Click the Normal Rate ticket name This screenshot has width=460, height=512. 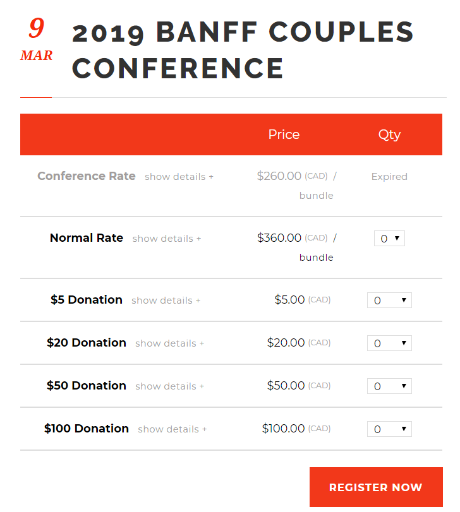pyautogui.click(x=87, y=238)
